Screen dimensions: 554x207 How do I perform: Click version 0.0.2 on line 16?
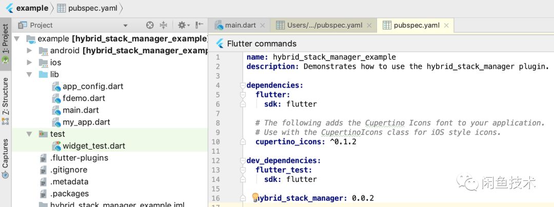363,198
